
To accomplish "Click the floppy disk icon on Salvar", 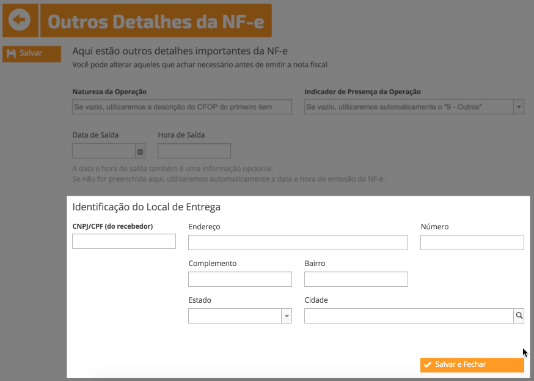I will pos(11,53).
